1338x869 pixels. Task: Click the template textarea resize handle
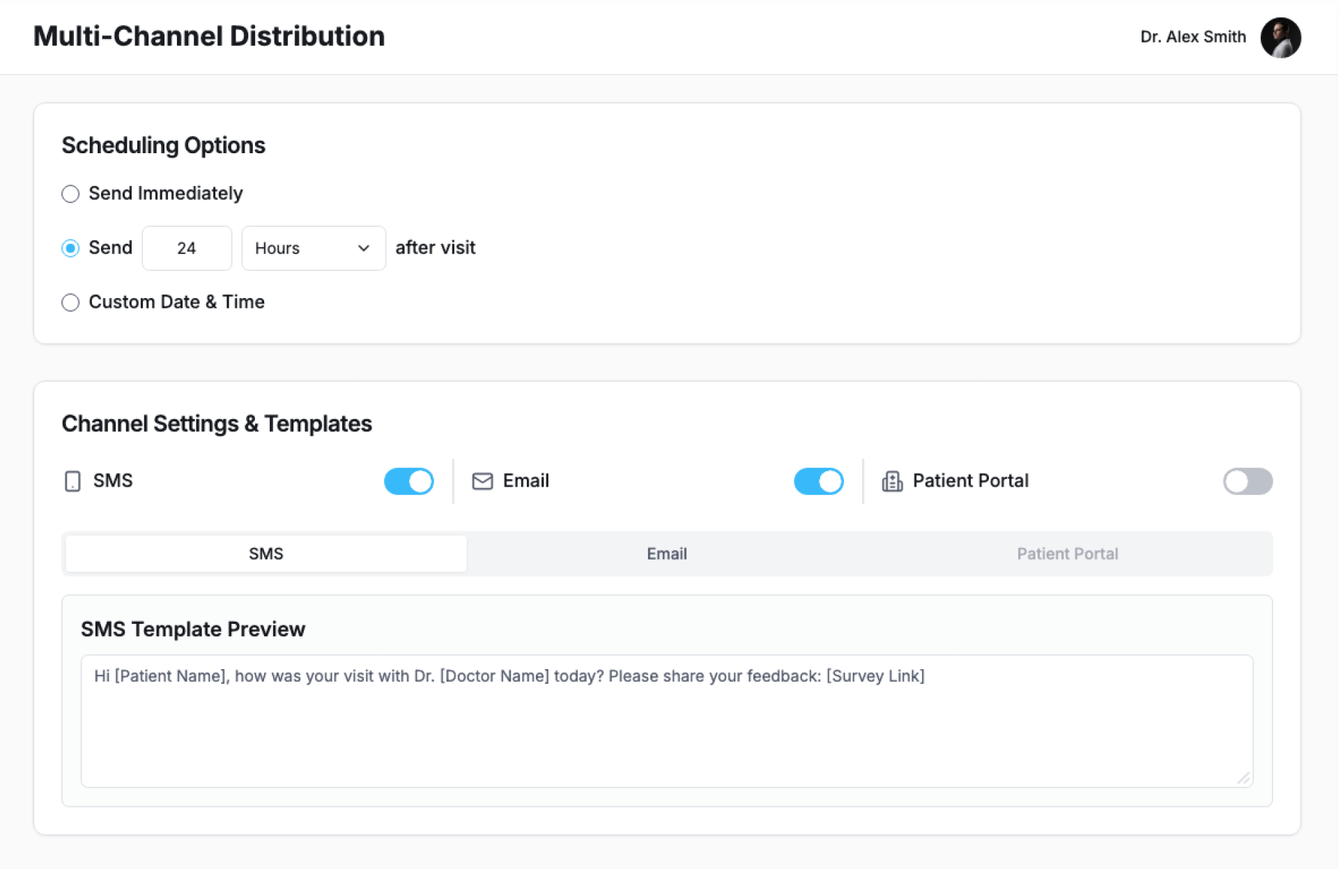[x=1244, y=778]
